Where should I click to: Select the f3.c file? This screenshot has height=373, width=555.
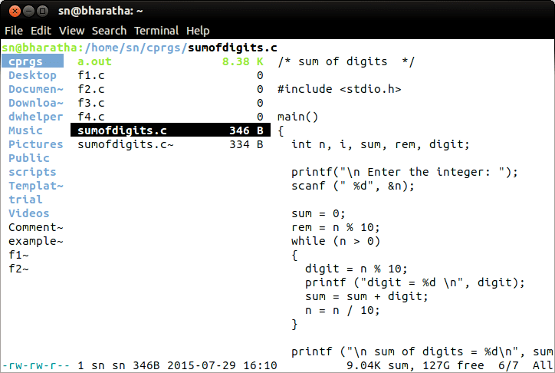pyautogui.click(x=92, y=103)
